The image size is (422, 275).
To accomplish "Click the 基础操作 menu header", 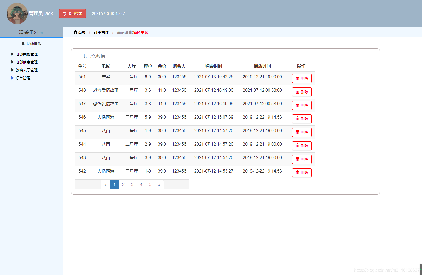I will (x=31, y=44).
